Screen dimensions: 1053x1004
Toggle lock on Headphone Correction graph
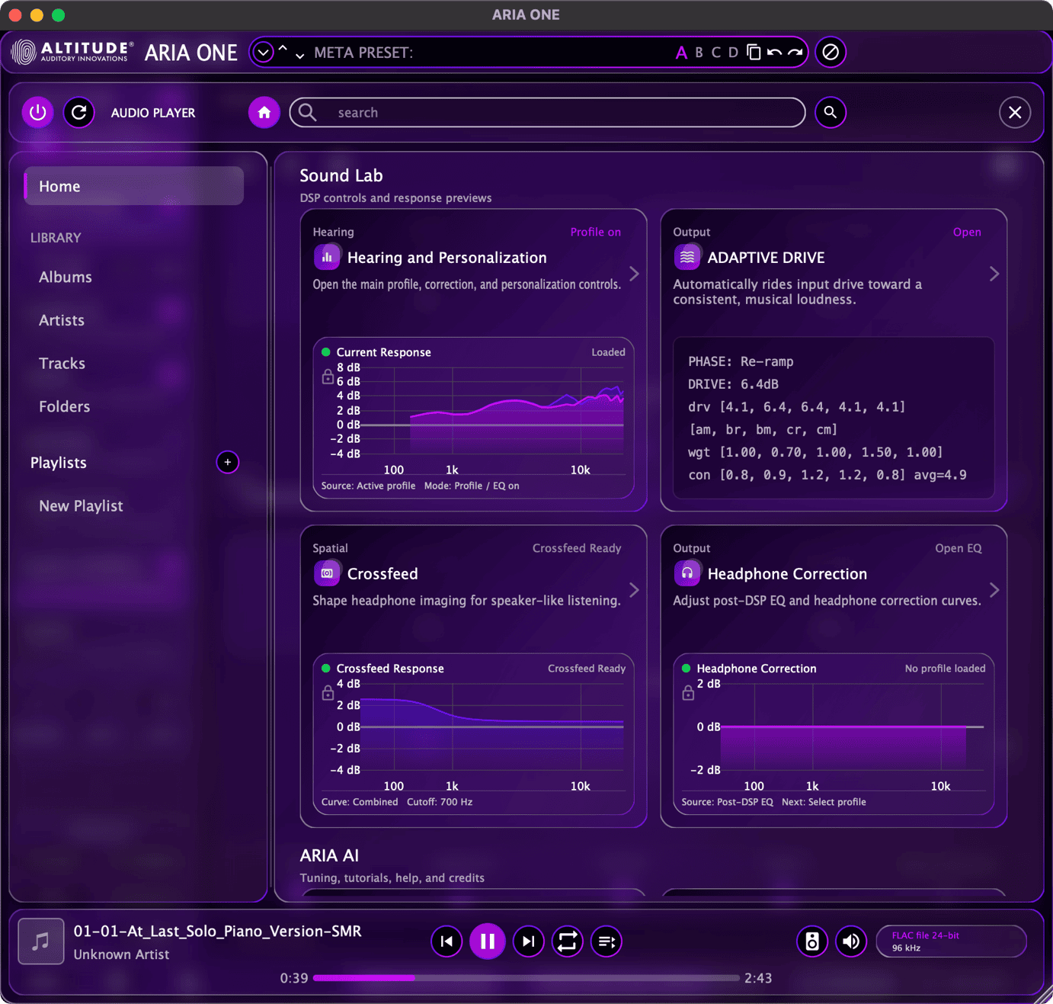click(688, 693)
